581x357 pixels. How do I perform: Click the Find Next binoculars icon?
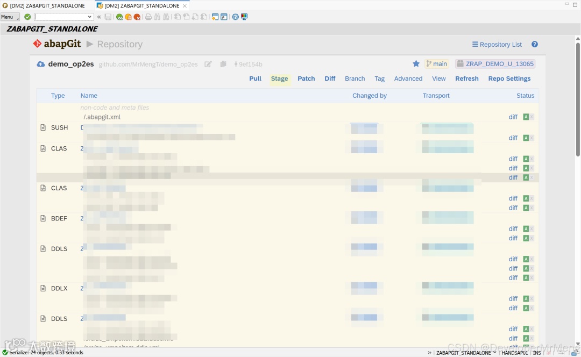166,17
